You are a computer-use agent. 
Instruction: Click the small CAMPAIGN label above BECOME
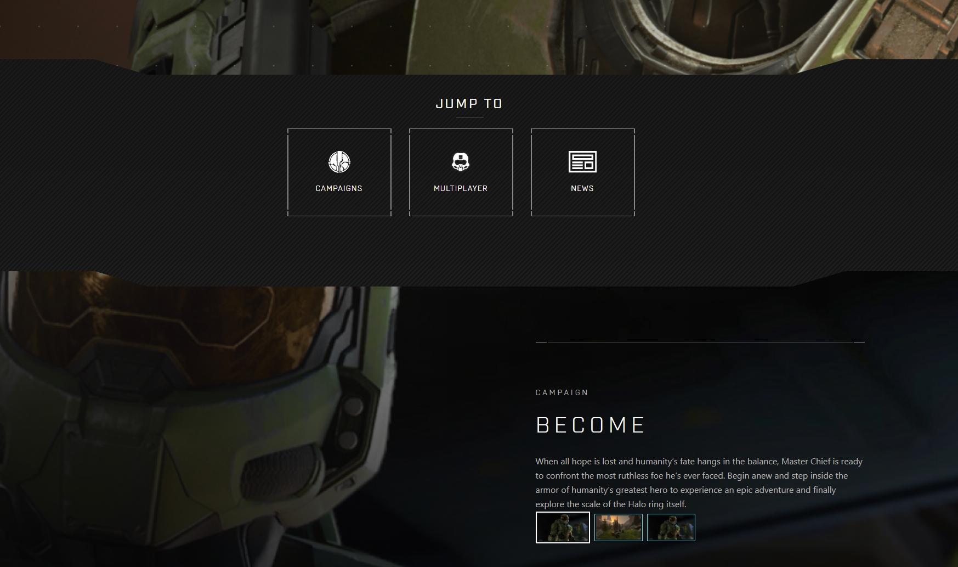(x=562, y=392)
